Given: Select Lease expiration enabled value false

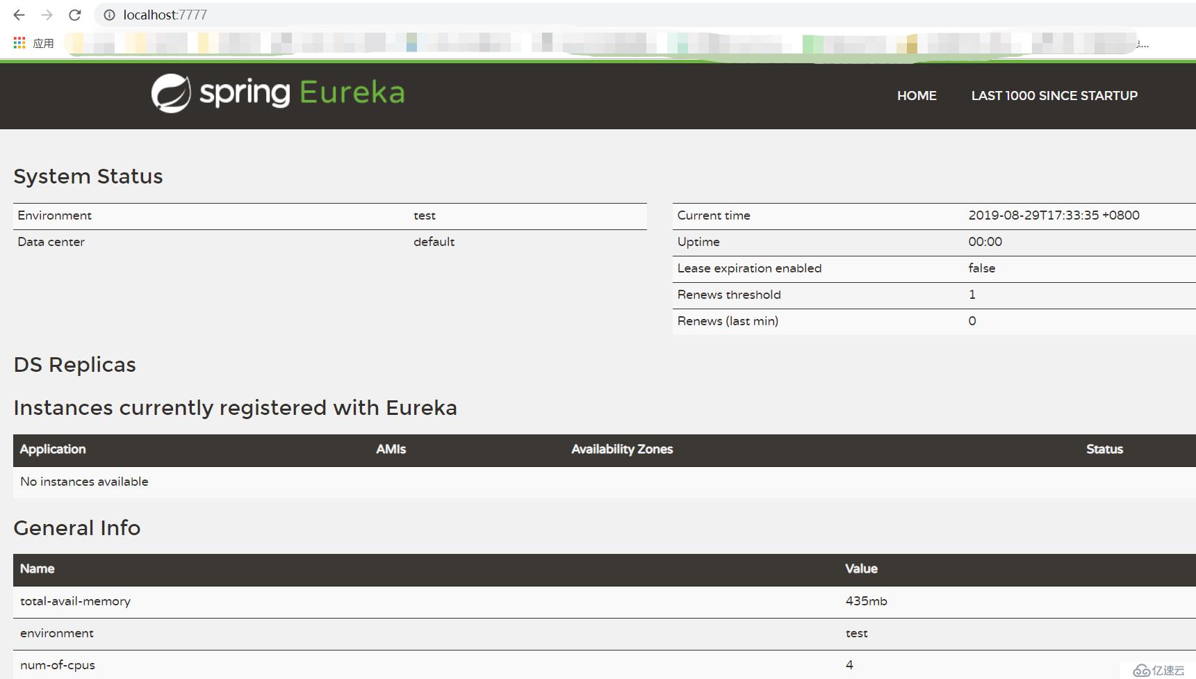Looking at the screenshot, I should click(x=981, y=268).
